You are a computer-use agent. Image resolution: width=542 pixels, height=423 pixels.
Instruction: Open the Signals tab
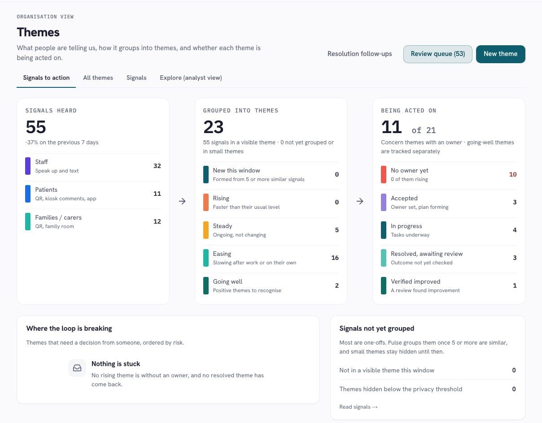pyautogui.click(x=136, y=78)
